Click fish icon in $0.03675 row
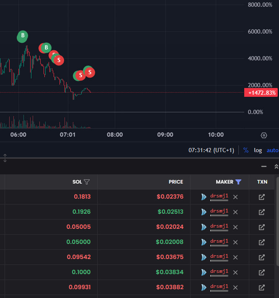The width and height of the screenshot is (279, 298). [204, 257]
